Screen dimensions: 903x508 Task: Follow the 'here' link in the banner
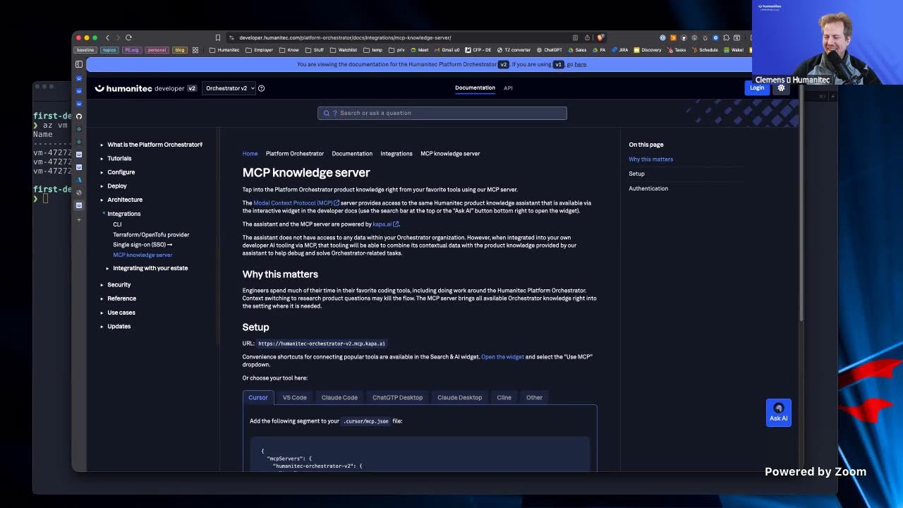pyautogui.click(x=580, y=64)
